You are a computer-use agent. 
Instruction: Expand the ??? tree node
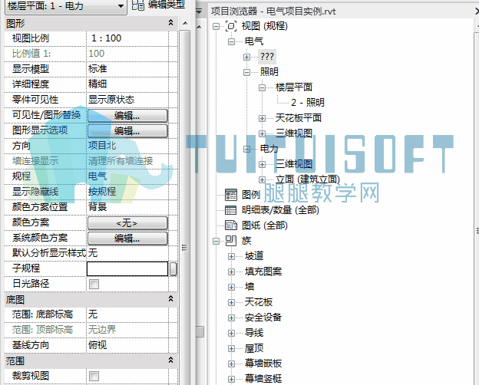click(246, 57)
